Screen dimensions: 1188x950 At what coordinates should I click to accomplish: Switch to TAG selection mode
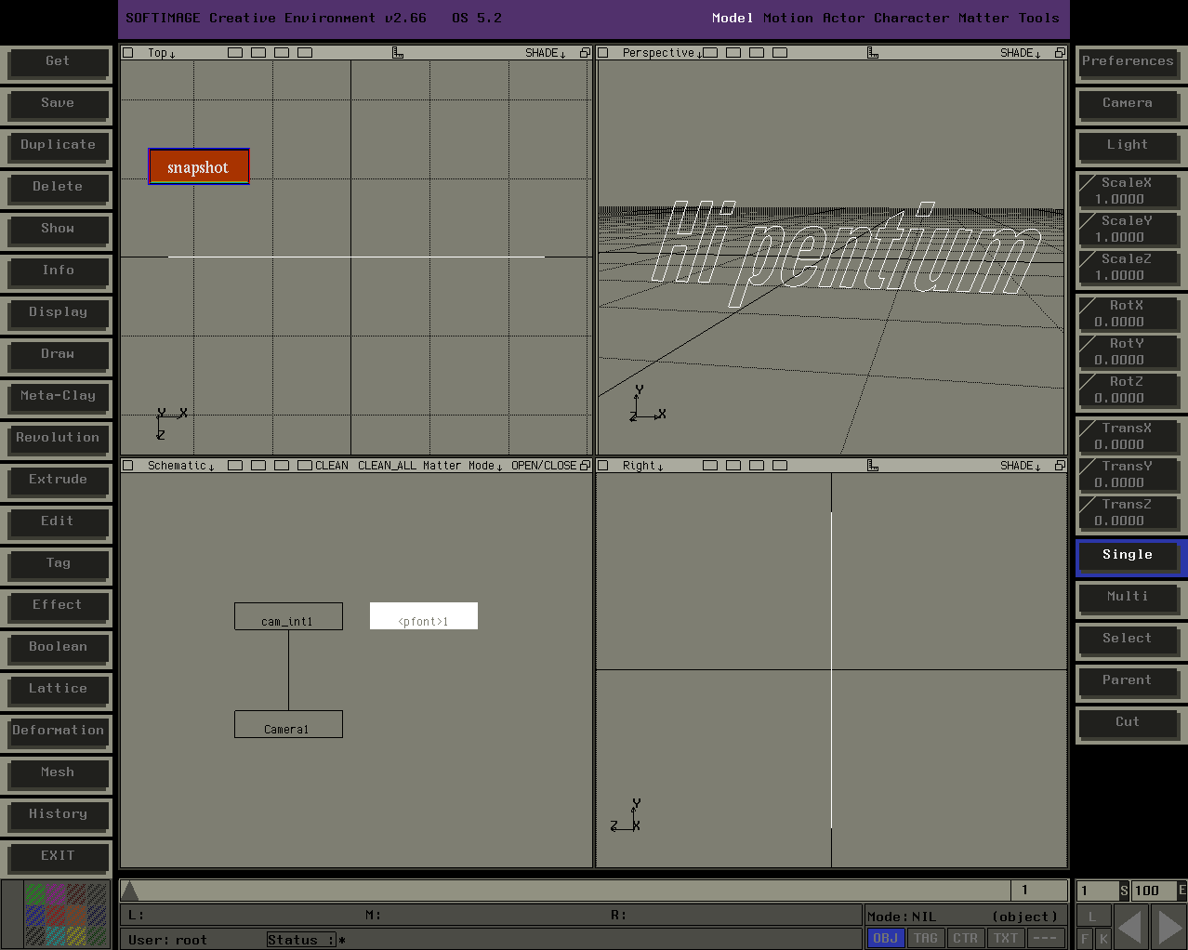tap(925, 938)
